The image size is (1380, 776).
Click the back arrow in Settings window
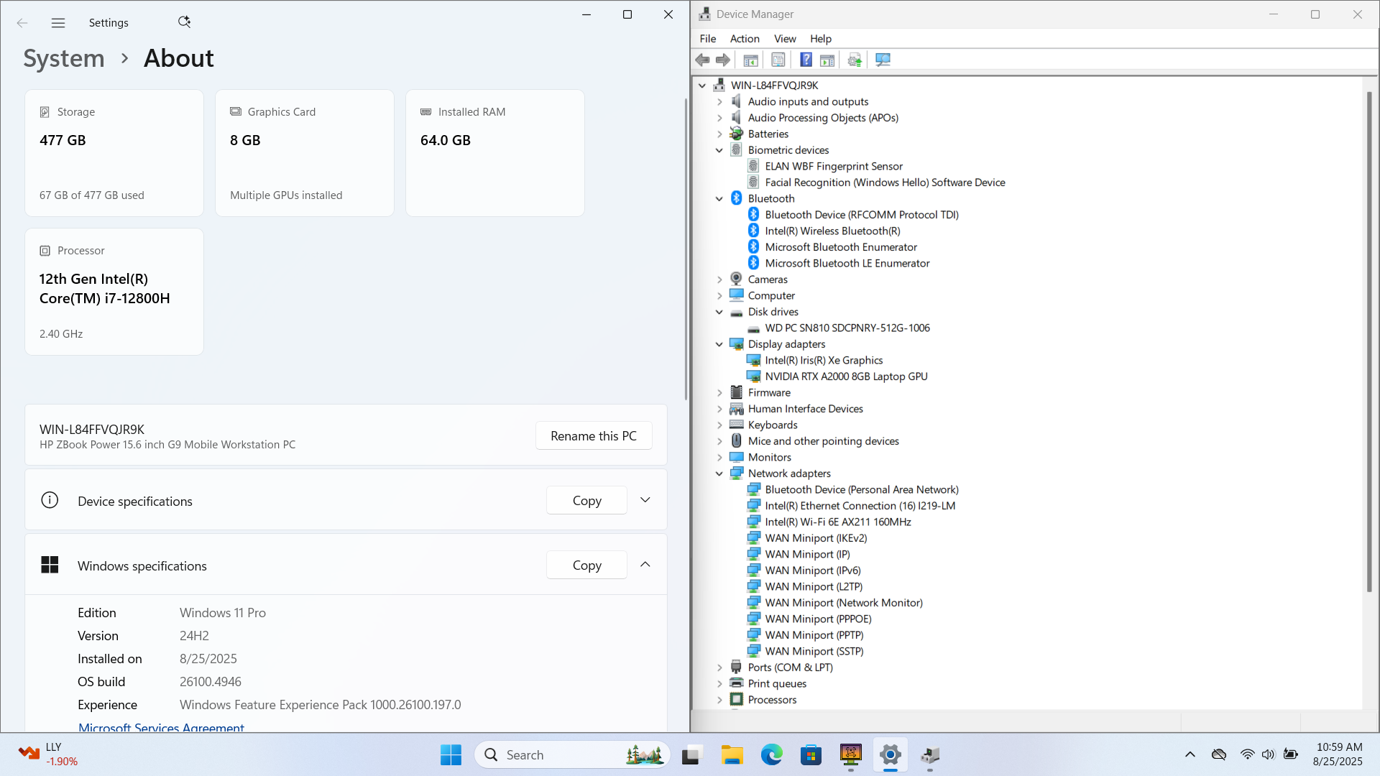pos(22,23)
